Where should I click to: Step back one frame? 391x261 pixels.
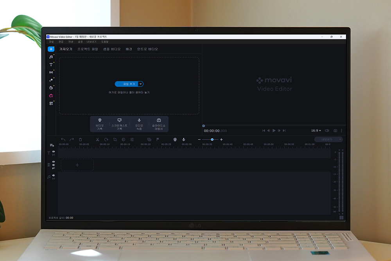(269, 130)
